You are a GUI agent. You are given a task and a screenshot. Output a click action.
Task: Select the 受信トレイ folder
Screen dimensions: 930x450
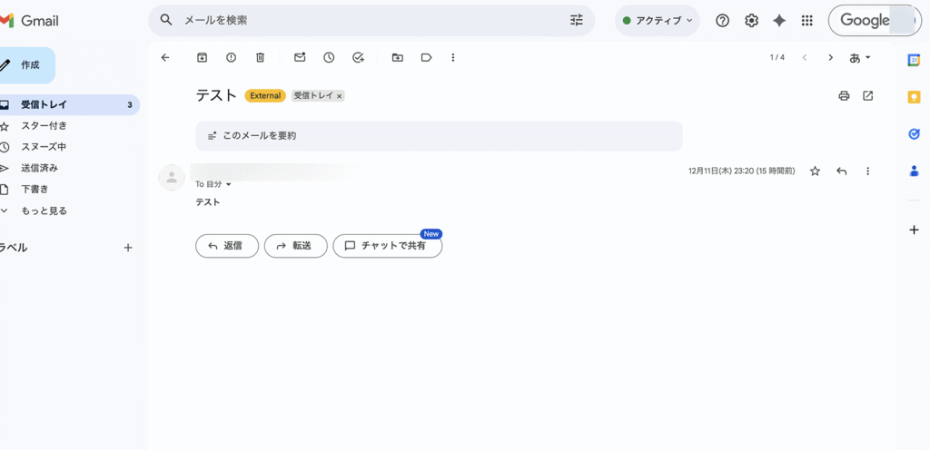(x=69, y=105)
